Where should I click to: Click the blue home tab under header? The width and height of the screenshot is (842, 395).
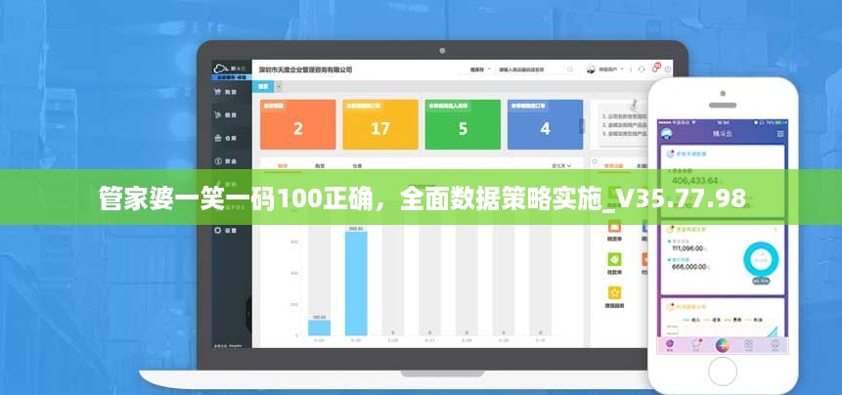pos(264,86)
